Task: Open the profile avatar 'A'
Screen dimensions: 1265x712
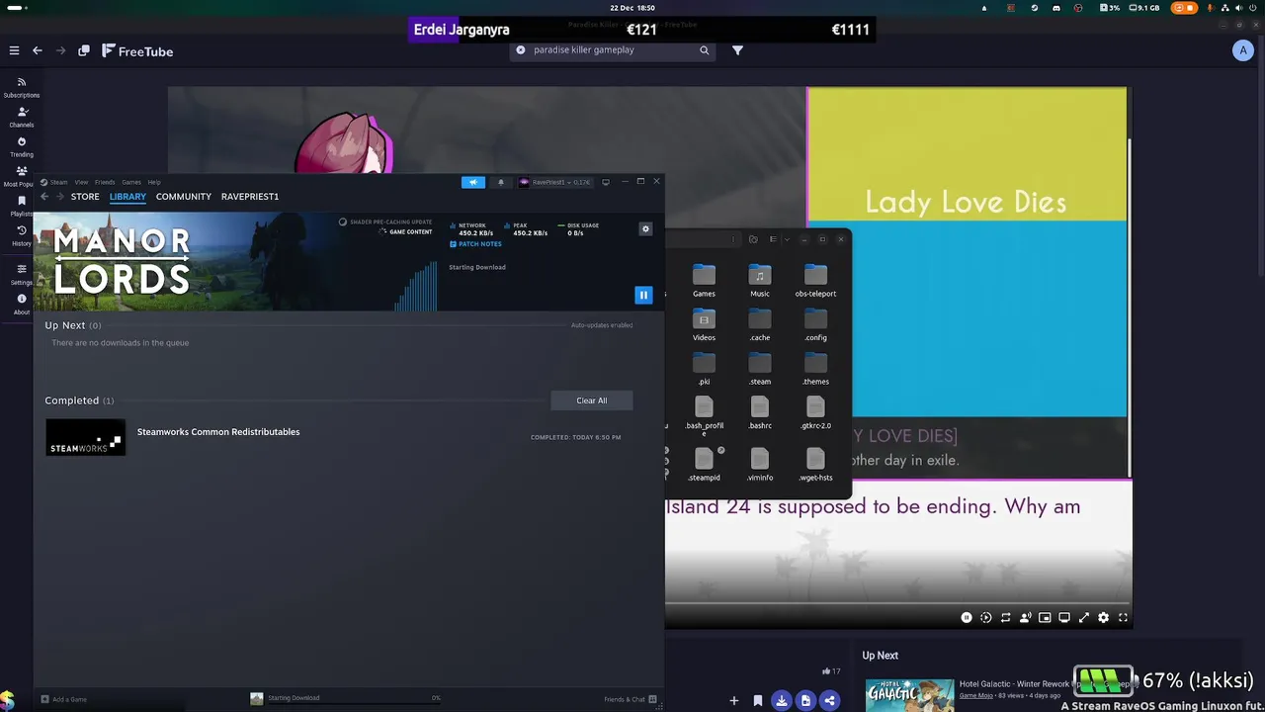Action: [1243, 50]
